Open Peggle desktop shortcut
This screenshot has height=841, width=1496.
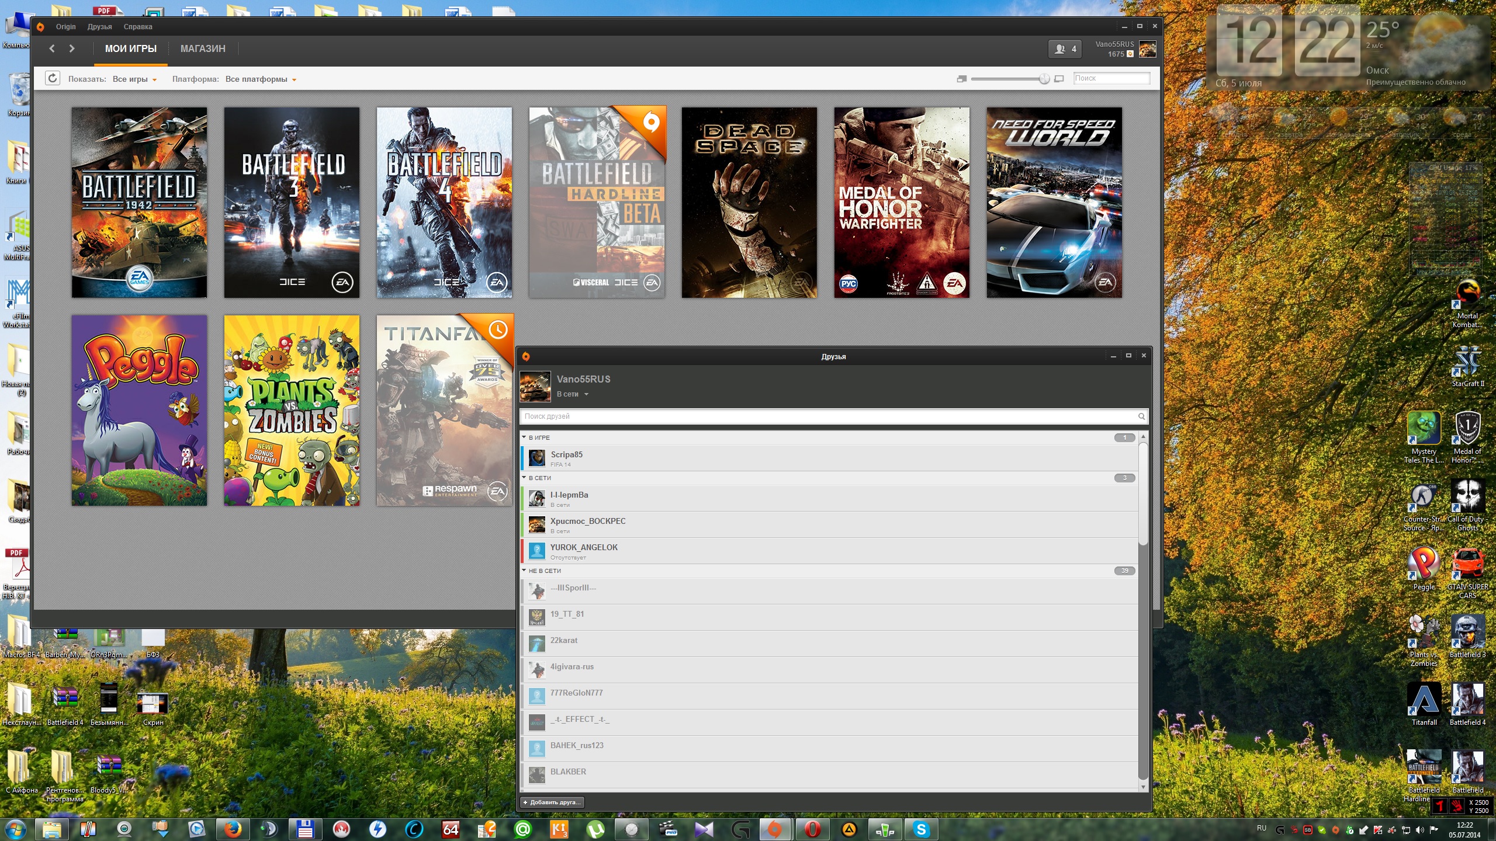[1424, 569]
